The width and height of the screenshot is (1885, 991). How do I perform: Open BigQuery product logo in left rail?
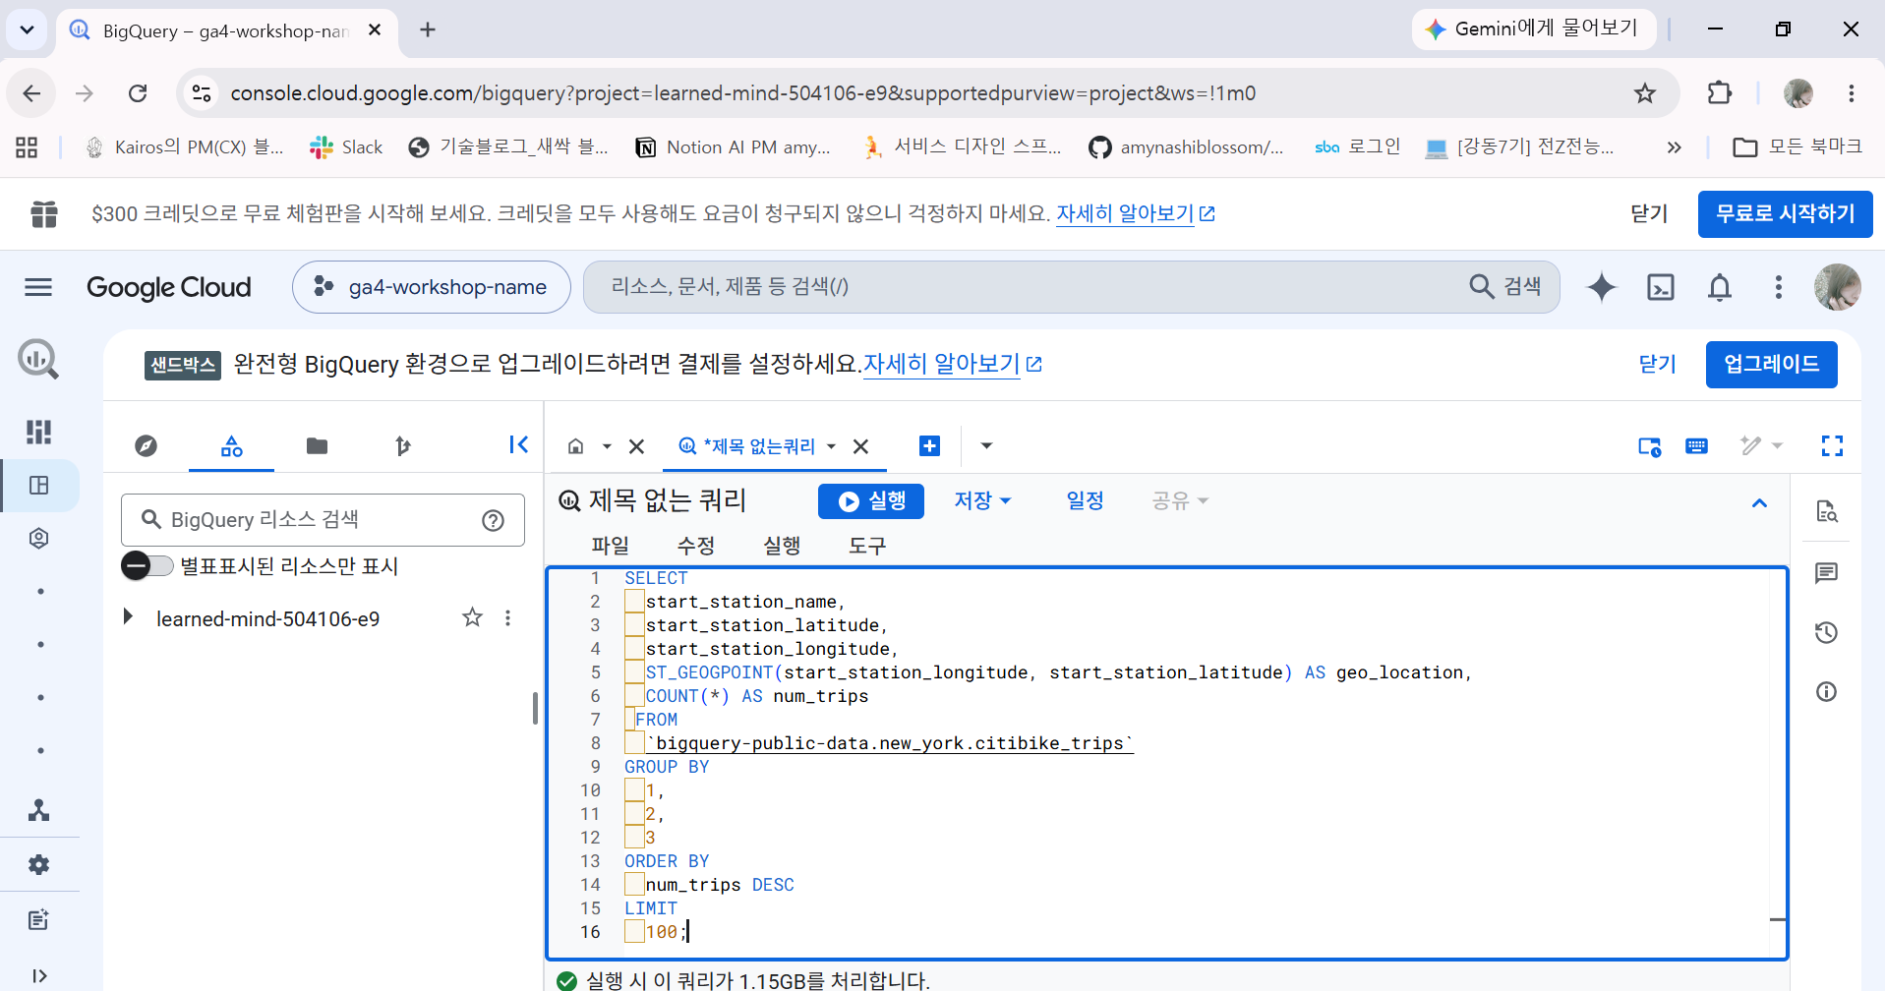pyautogui.click(x=38, y=359)
